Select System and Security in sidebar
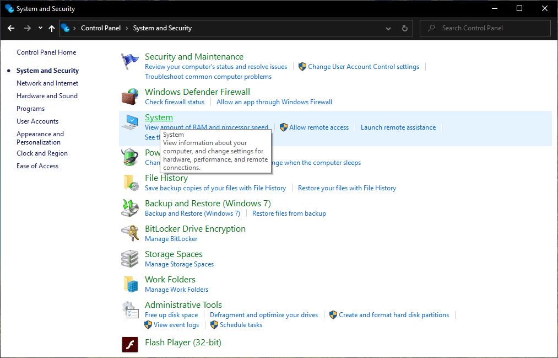558x358 pixels. [x=48, y=71]
